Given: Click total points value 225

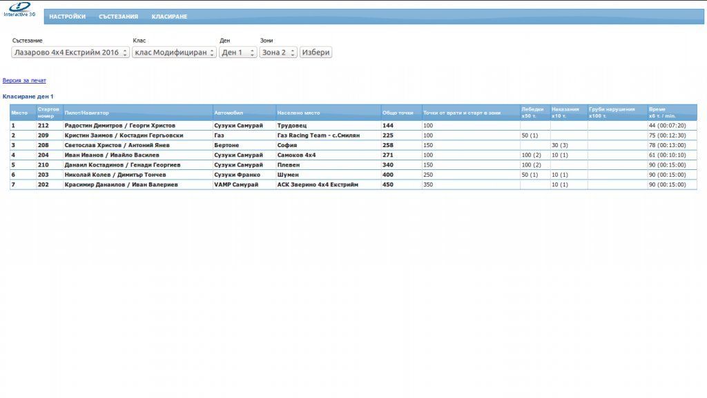Looking at the screenshot, I should [x=388, y=135].
